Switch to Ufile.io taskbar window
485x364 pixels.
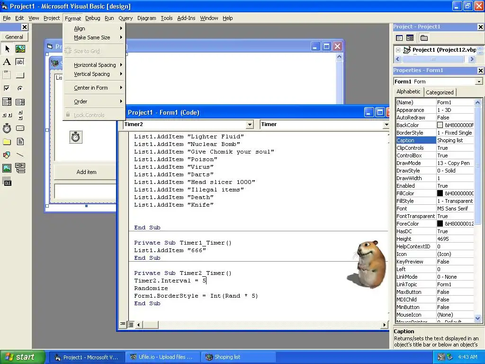pyautogui.click(x=163, y=357)
